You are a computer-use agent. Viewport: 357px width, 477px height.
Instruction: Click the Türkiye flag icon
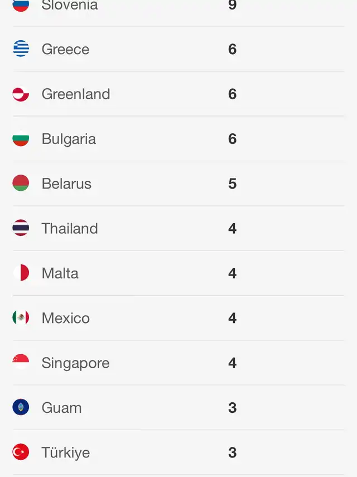tap(21, 452)
